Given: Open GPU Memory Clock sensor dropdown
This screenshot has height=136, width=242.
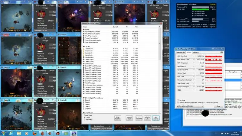Looking at the screenshot, I should point(194,60).
